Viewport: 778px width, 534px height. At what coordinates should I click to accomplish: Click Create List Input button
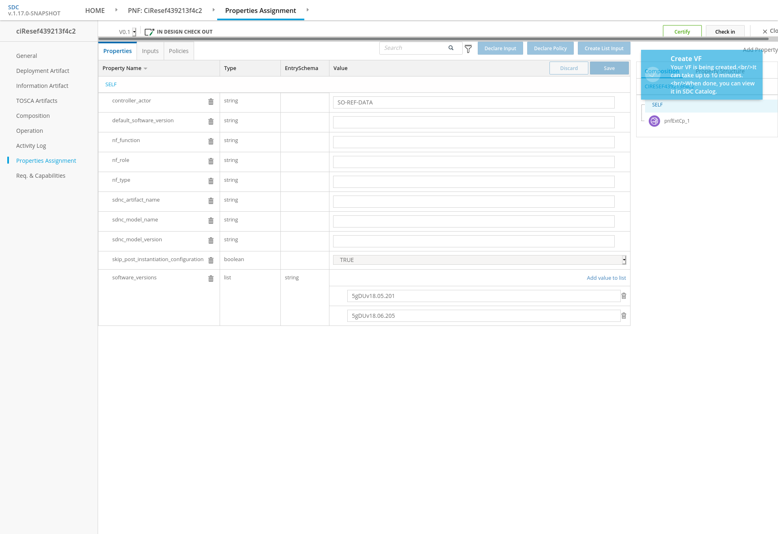604,48
